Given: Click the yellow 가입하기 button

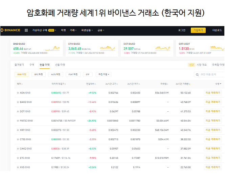Looking at the screenshot, I should coord(198,30).
